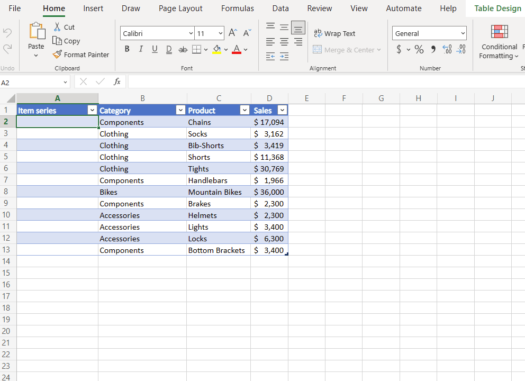Image resolution: width=525 pixels, height=381 pixels.
Task: Toggle underline formatting
Action: [x=154, y=49]
